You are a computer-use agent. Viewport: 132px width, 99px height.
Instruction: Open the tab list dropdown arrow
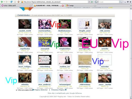click(131, 6)
